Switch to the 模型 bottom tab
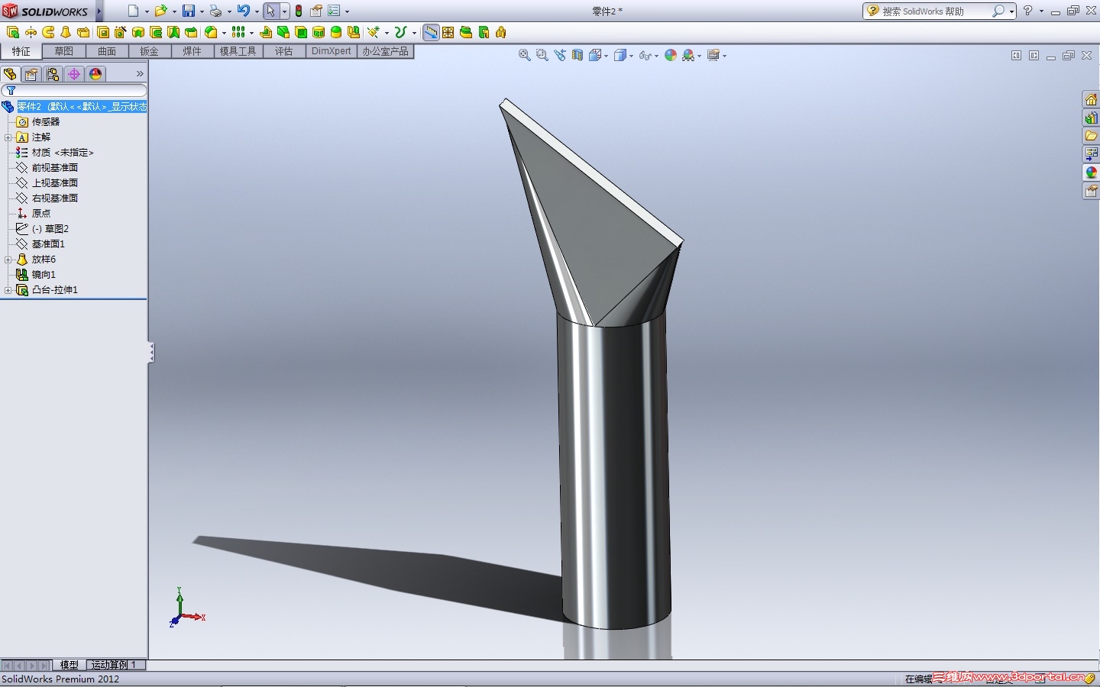The height and width of the screenshot is (687, 1100). pyautogui.click(x=70, y=665)
